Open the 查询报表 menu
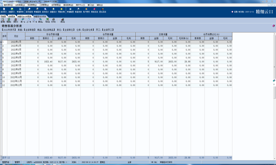The image size is (276, 165). point(68,5)
